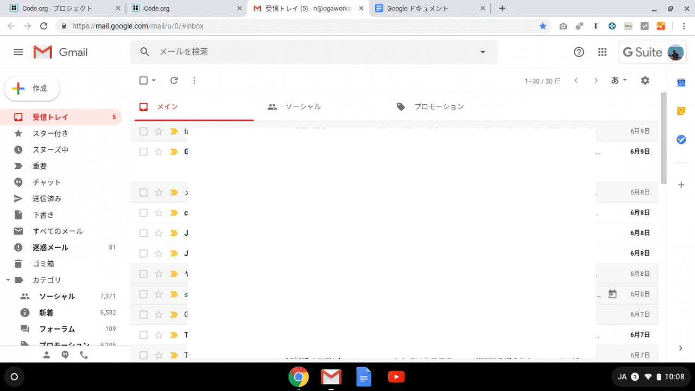Go to previous page of messages
695x391 pixels.
pos(576,80)
